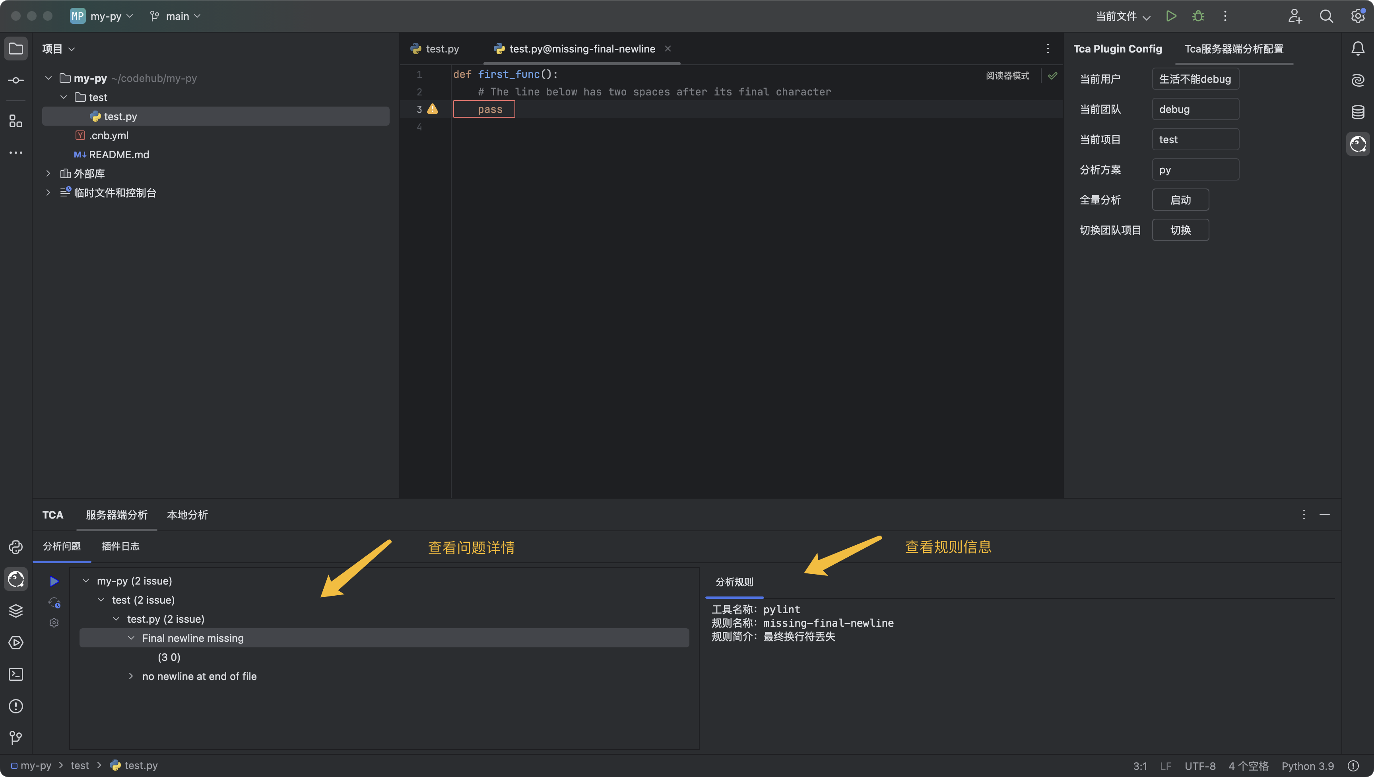The image size is (1374, 777).
Task: Click the 当前团队 debug field
Action: pos(1195,109)
